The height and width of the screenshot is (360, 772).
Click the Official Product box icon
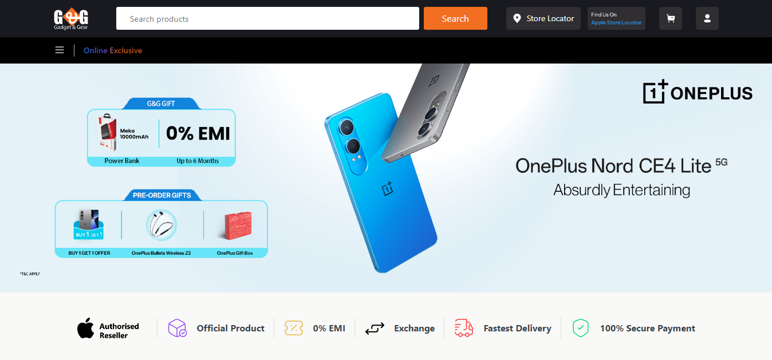point(177,328)
